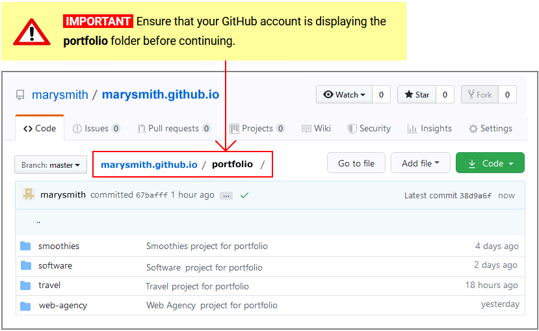Click the travel folder icon
Screen dimensions: 539x331
(25, 285)
